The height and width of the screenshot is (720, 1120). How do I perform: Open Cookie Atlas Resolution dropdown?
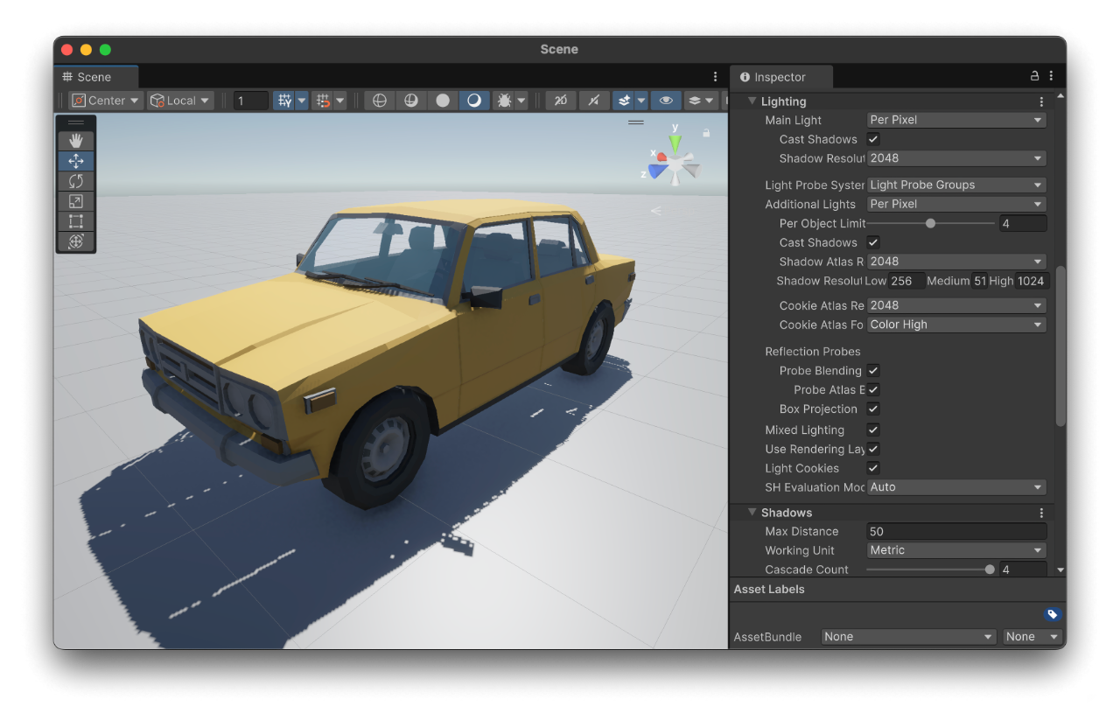(x=956, y=305)
